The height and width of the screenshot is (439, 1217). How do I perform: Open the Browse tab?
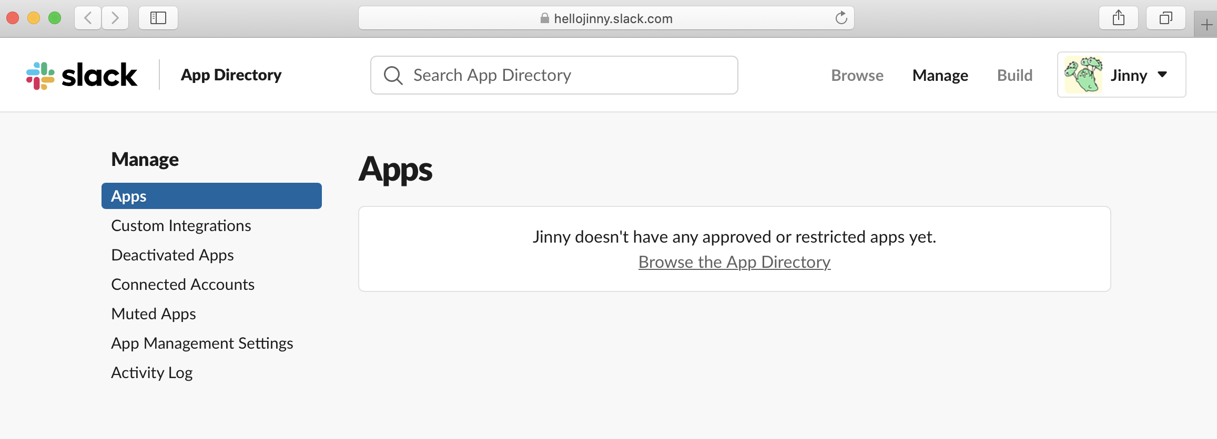pos(857,75)
